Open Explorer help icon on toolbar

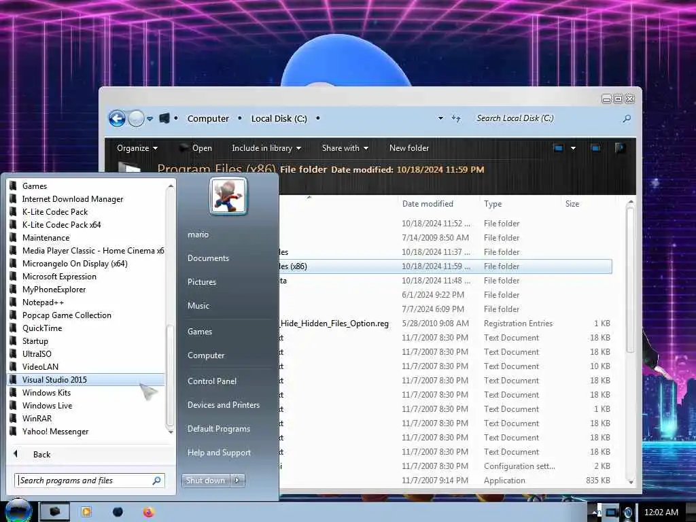click(x=620, y=147)
